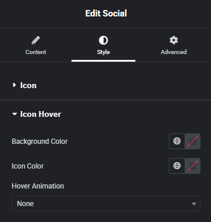Viewport: 211px width, 222px height.
Task: Click the Background Color label
Action: (40, 142)
